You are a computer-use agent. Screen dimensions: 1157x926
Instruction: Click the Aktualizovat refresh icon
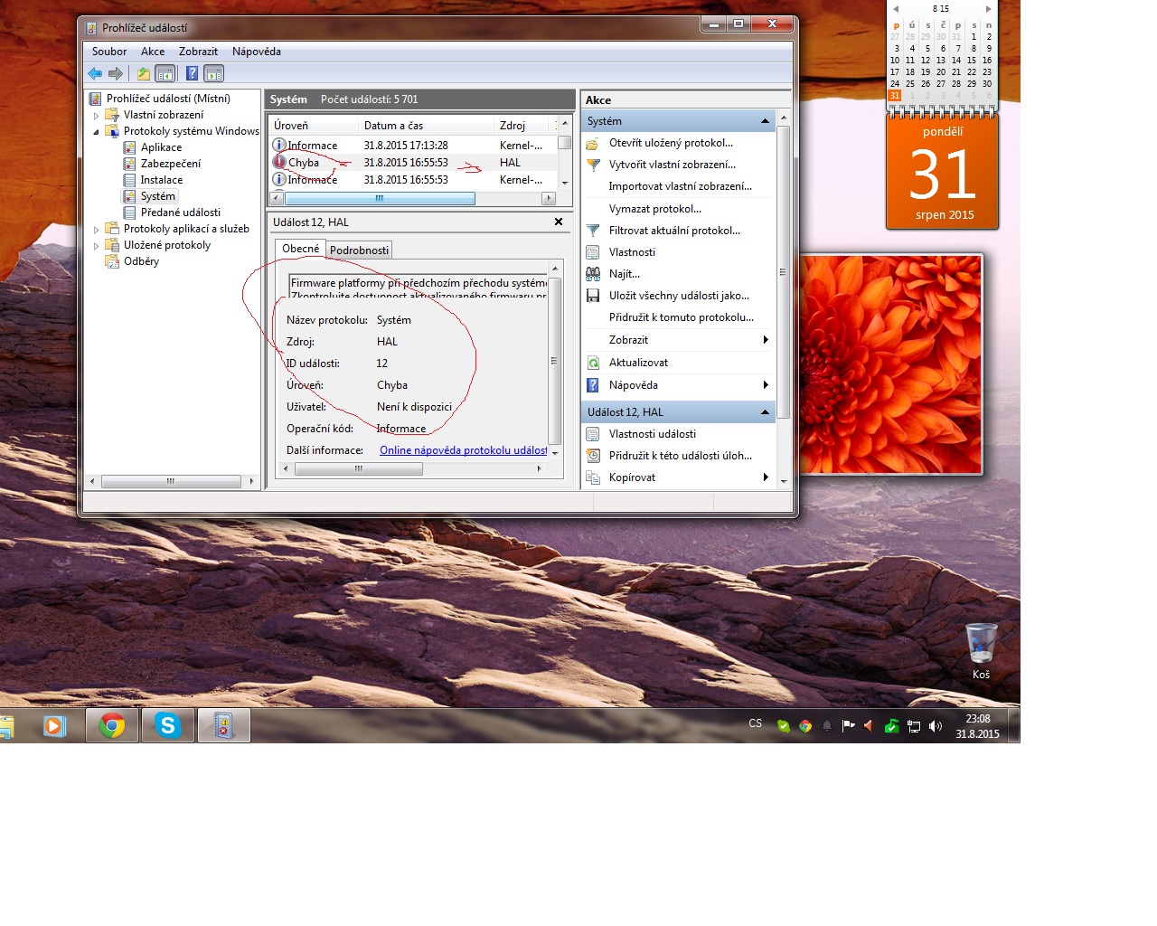(x=593, y=363)
